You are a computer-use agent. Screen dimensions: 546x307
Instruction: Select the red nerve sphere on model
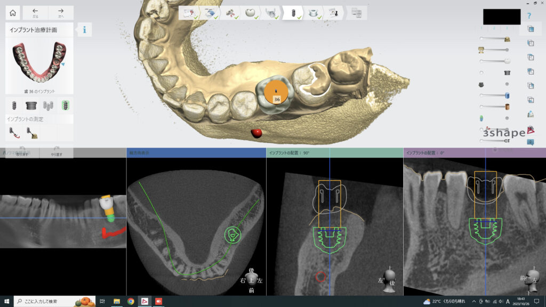(x=256, y=133)
